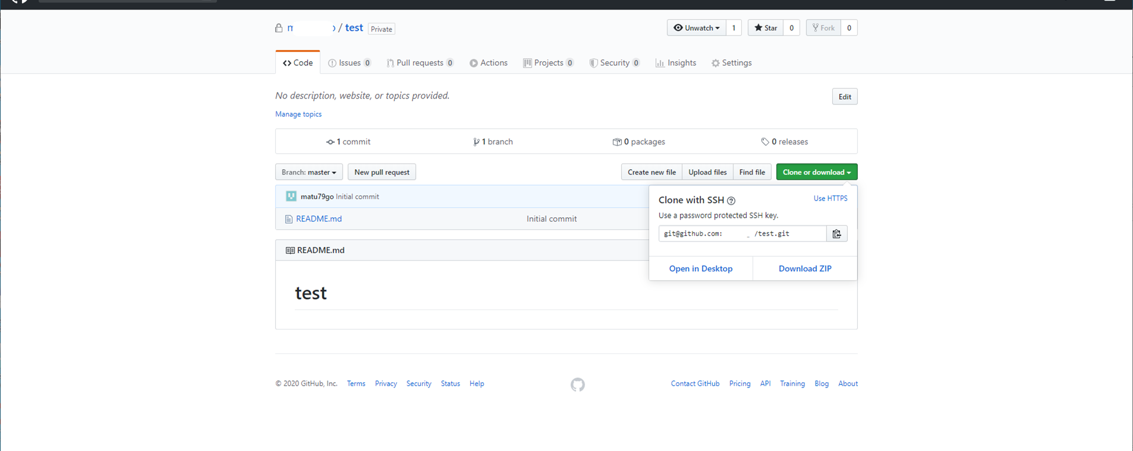The image size is (1133, 451).
Task: Open the Insights tab
Action: tap(675, 63)
